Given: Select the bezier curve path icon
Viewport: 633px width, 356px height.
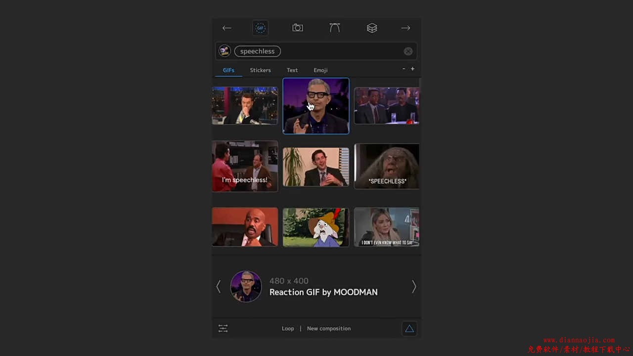Looking at the screenshot, I should click(x=335, y=28).
